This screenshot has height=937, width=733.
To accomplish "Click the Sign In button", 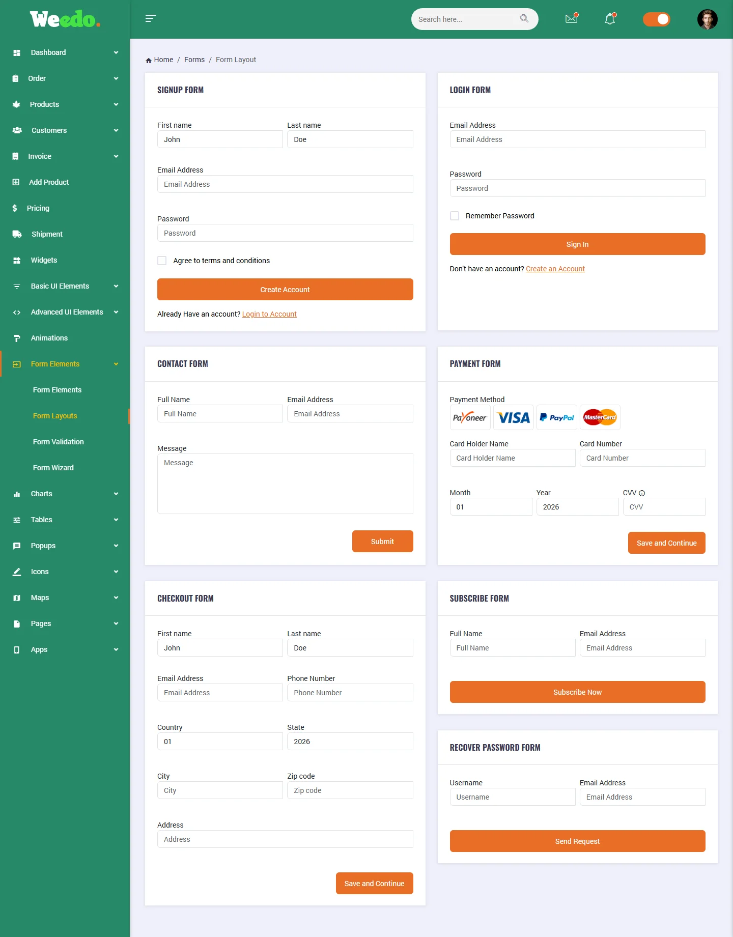I will tap(577, 244).
